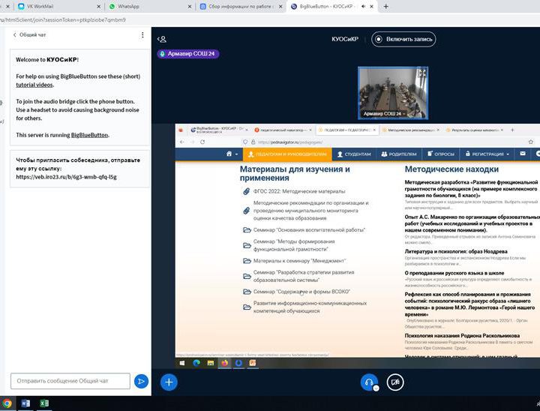The width and height of the screenshot is (540, 411).
Task: Open Word from the Windows taskbar
Action: [x=25, y=403]
